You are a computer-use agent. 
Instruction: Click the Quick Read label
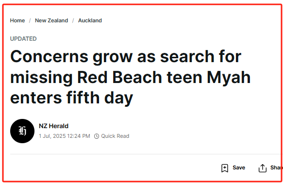coord(115,136)
